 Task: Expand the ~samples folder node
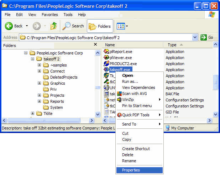click(x=40, y=65)
